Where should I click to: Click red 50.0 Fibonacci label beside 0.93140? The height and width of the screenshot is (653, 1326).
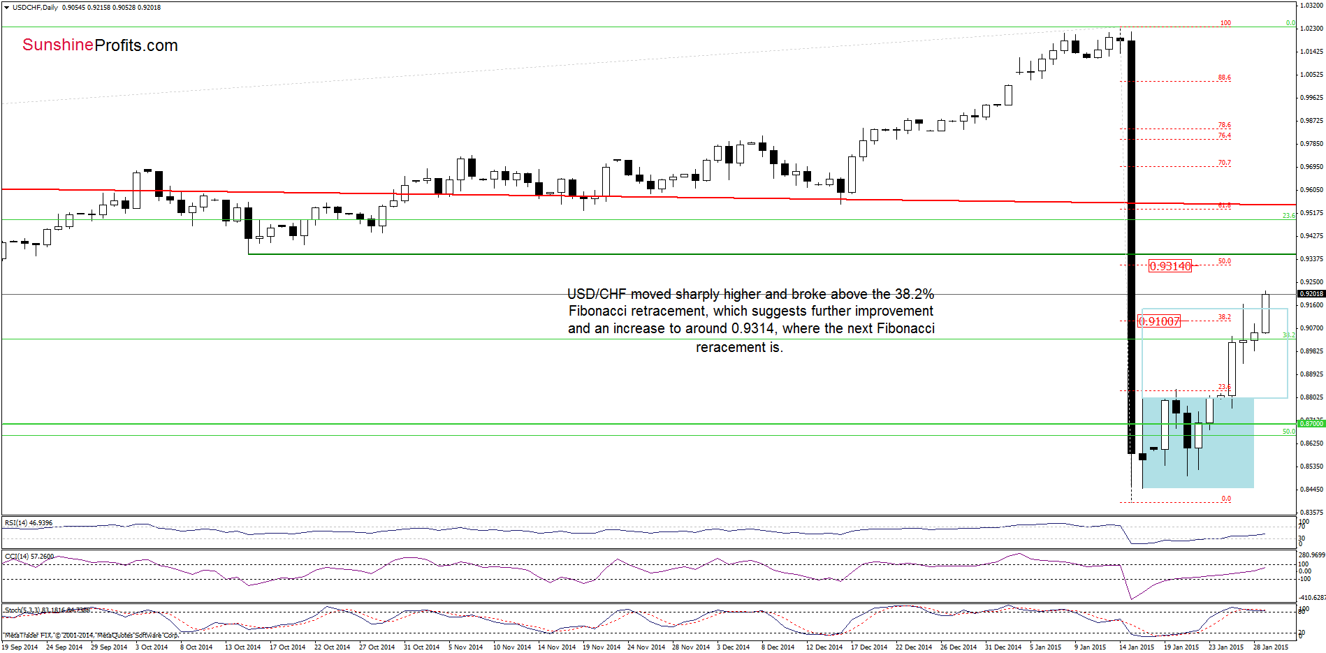click(x=1224, y=261)
